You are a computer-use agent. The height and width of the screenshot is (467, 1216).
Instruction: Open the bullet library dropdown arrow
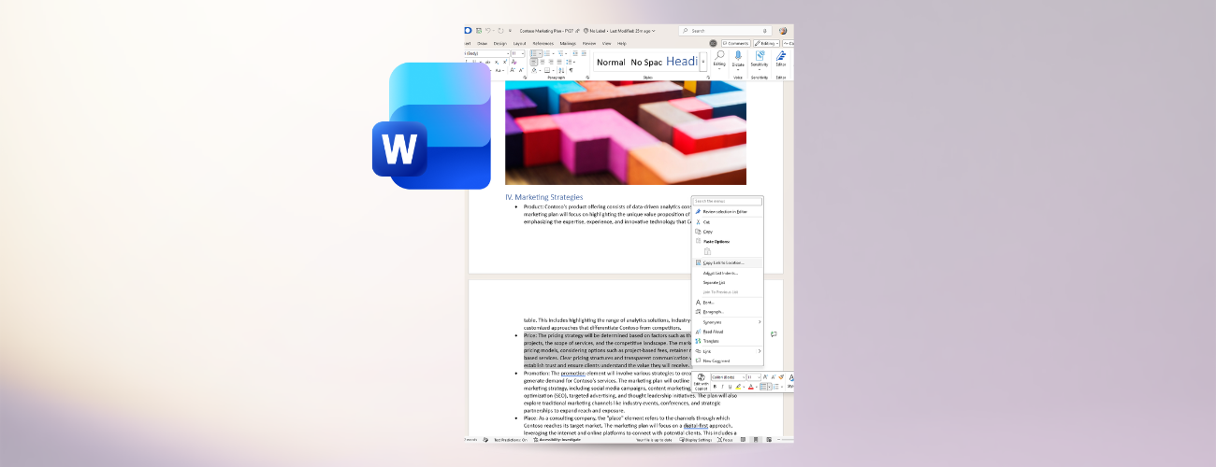click(x=540, y=53)
